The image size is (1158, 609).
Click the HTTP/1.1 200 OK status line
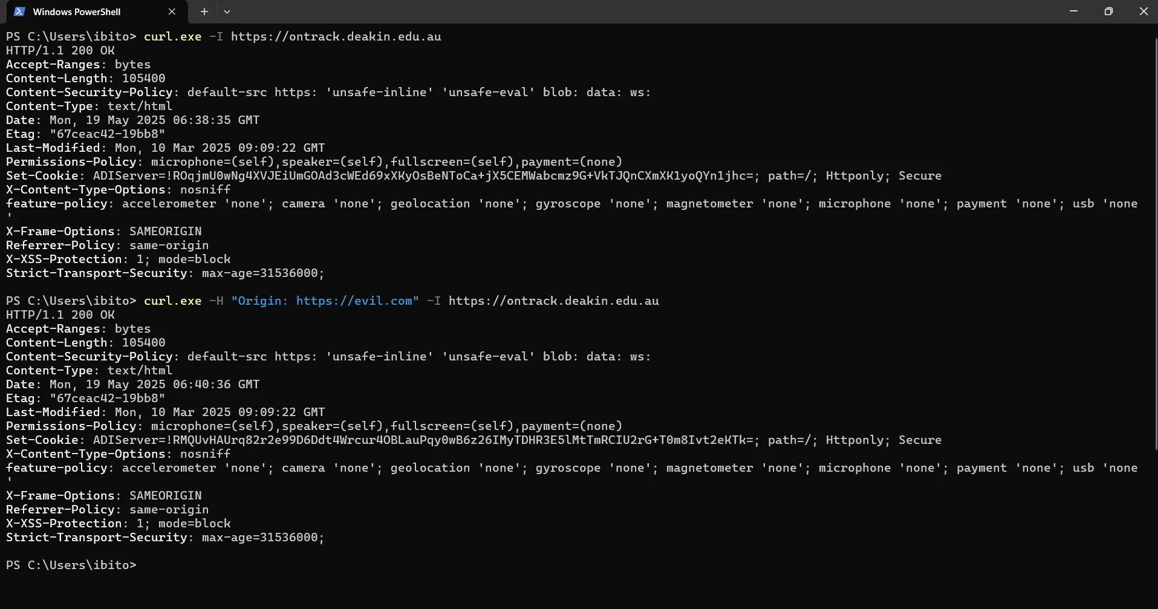59,50
